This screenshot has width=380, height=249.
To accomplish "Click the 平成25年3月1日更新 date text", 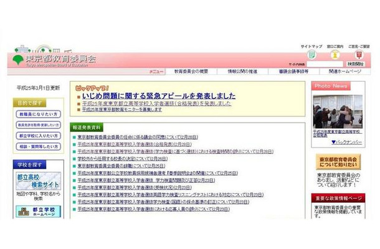I will pyautogui.click(x=38, y=88).
